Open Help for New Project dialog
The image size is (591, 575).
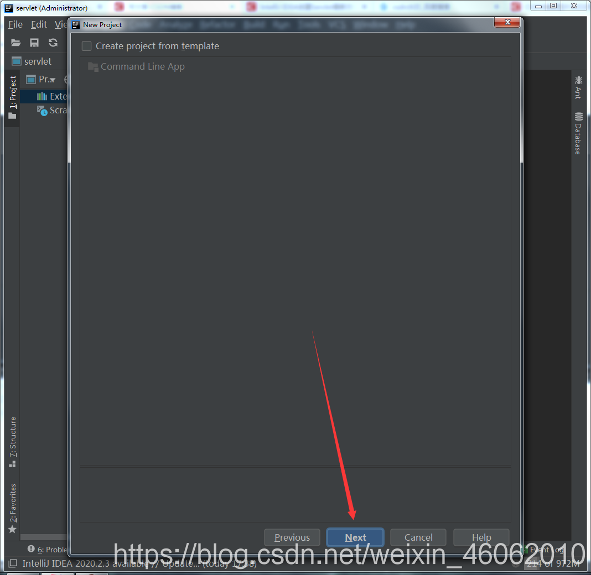click(481, 537)
